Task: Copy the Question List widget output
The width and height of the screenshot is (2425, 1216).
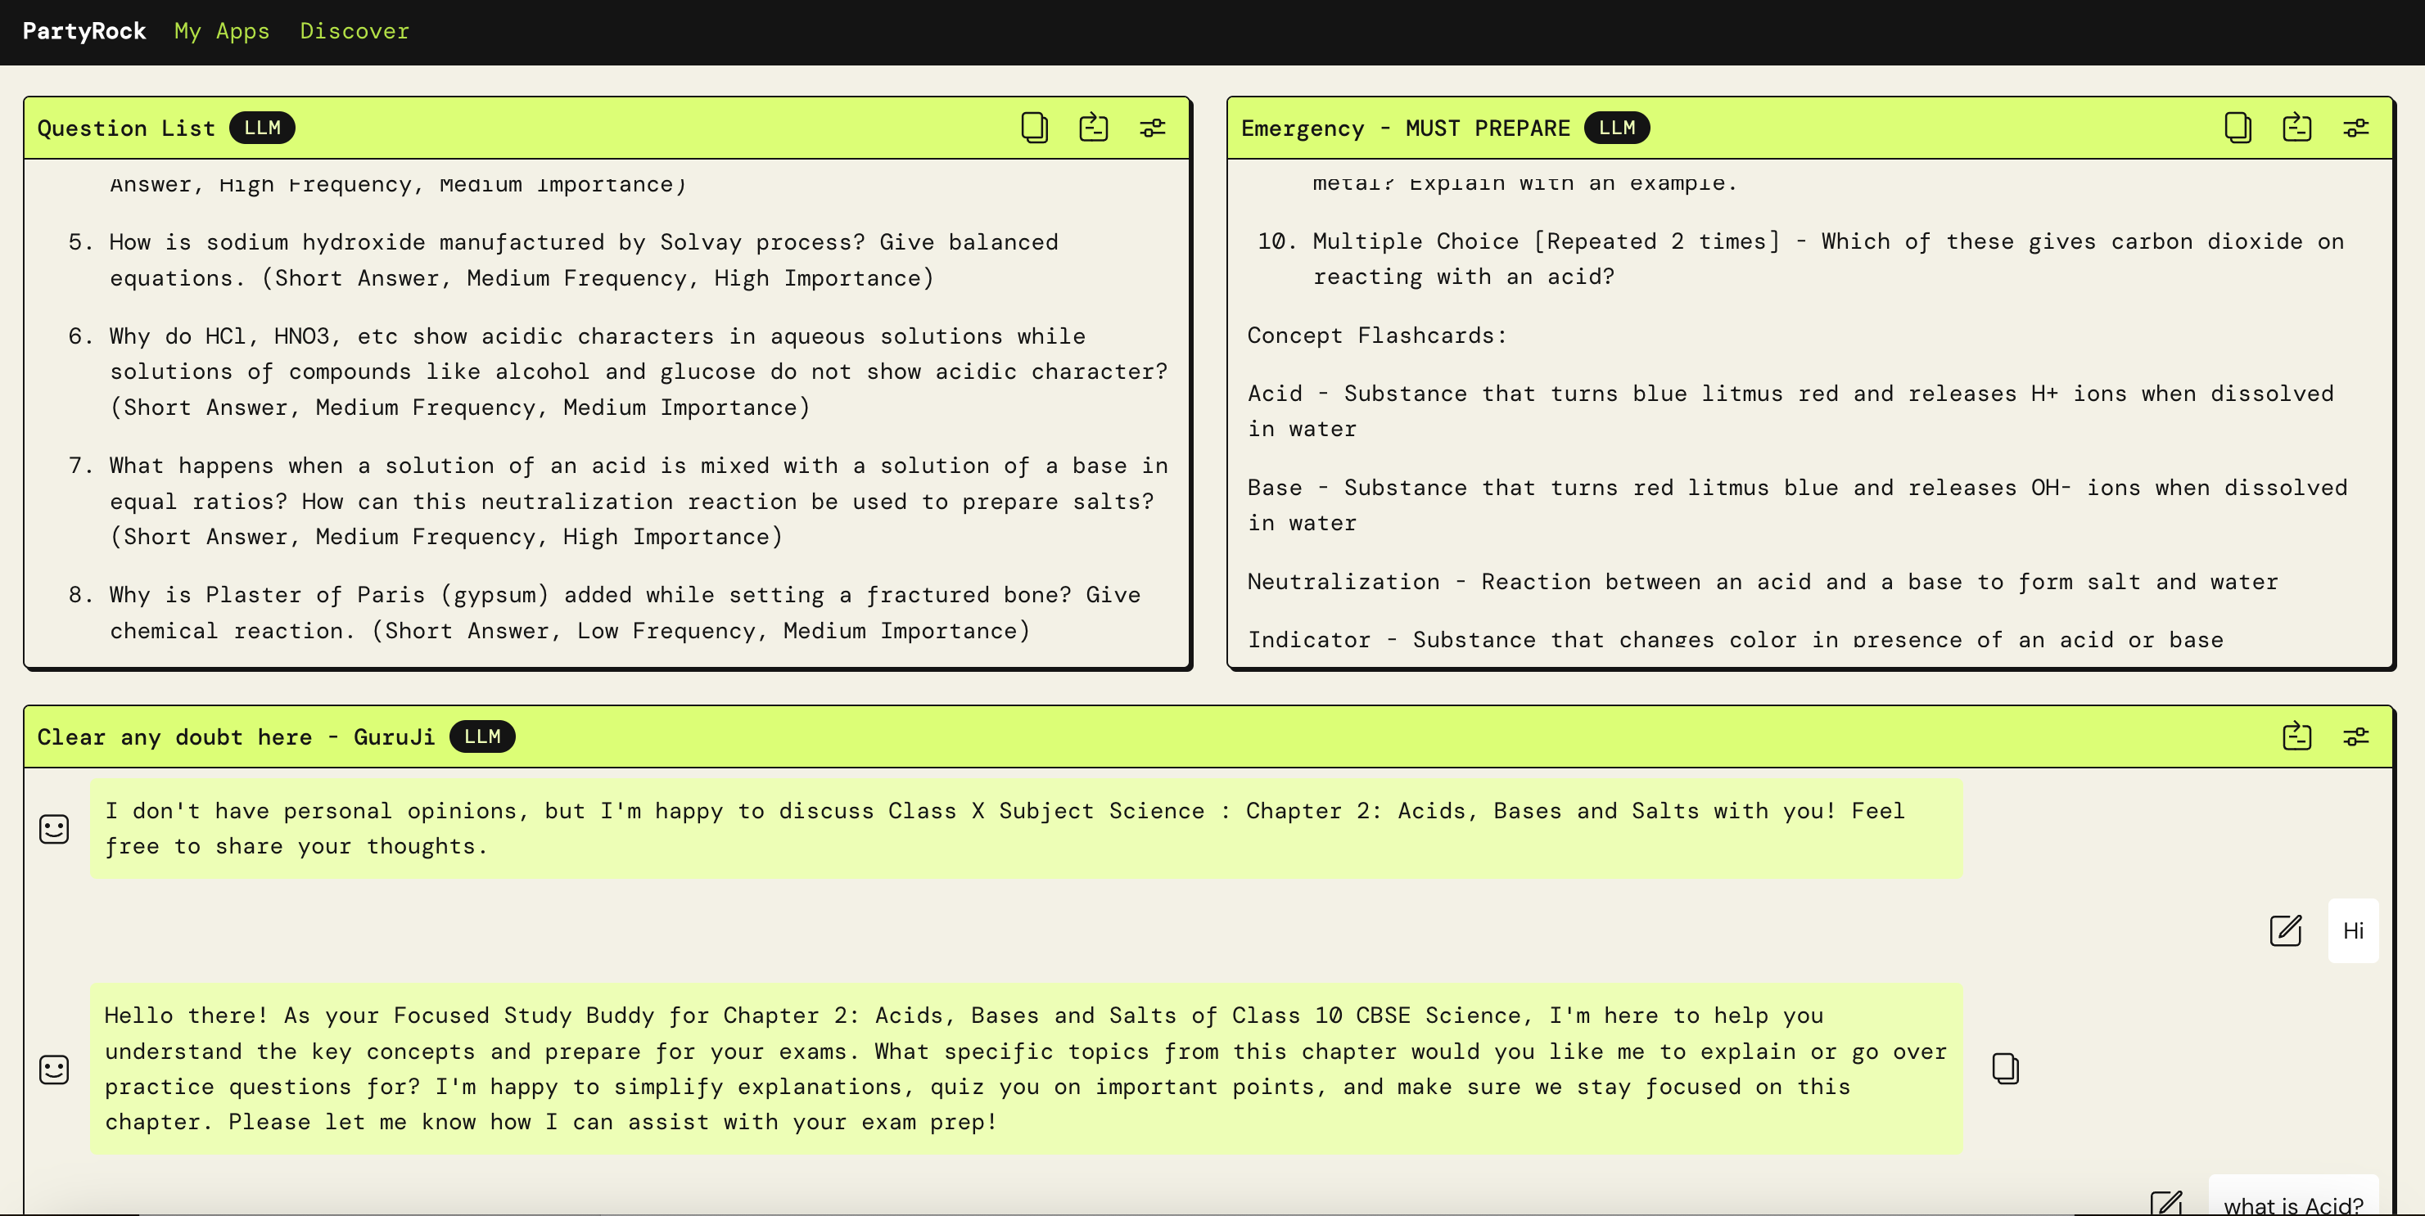Action: click(1034, 128)
